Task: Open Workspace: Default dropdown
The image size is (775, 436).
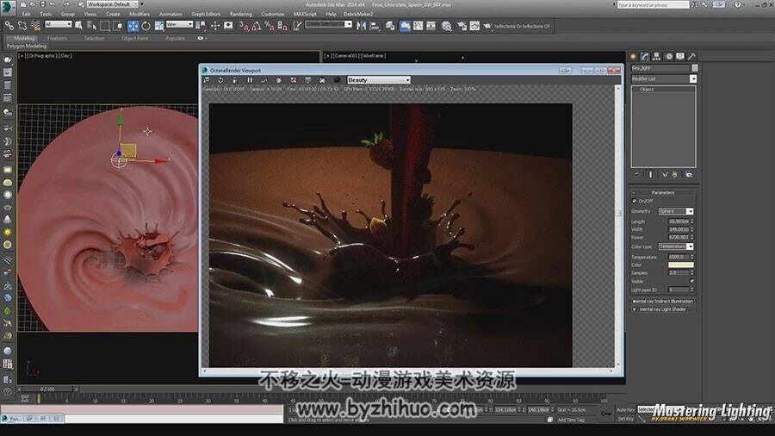Action: coord(112,4)
